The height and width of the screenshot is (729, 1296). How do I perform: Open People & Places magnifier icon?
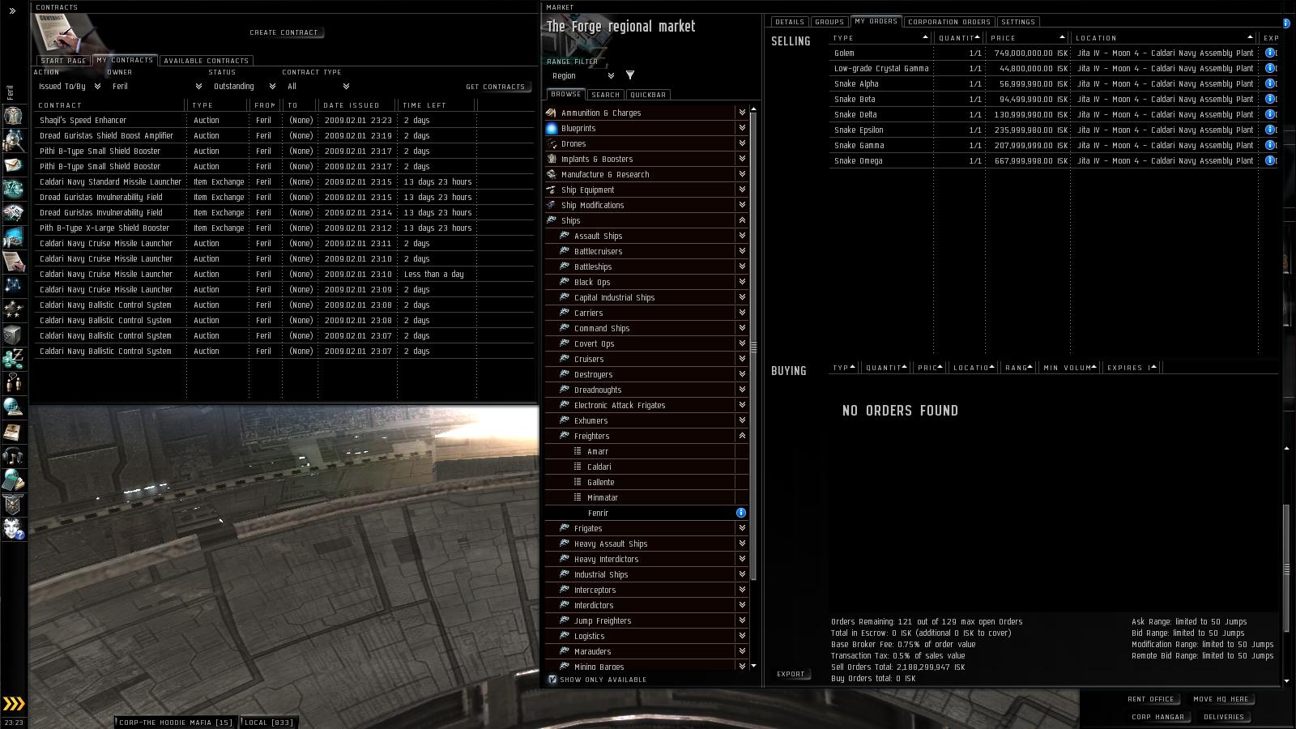[x=13, y=140]
